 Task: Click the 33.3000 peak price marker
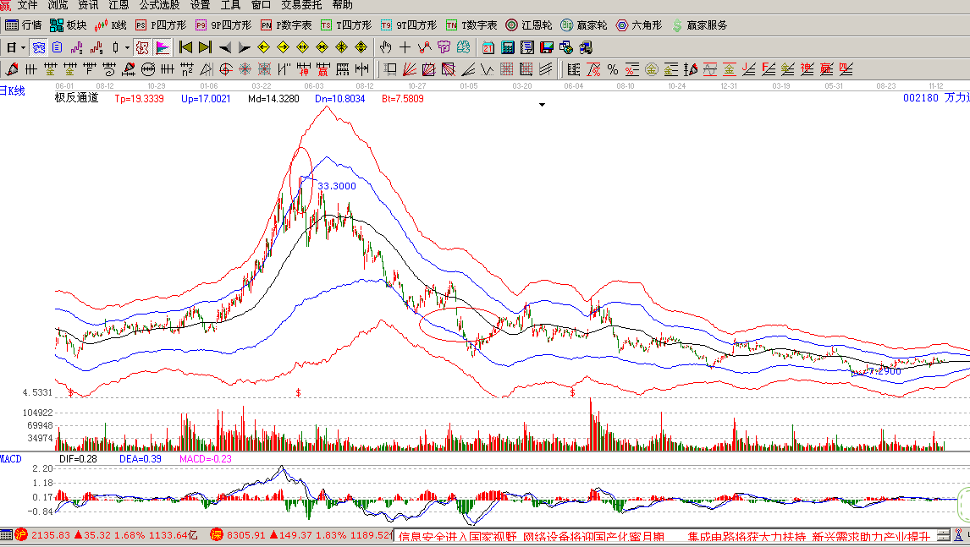336,186
